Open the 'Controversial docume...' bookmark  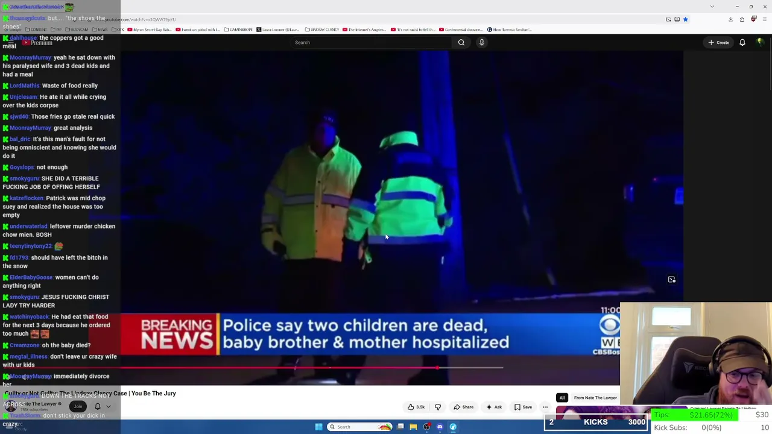[462, 30]
